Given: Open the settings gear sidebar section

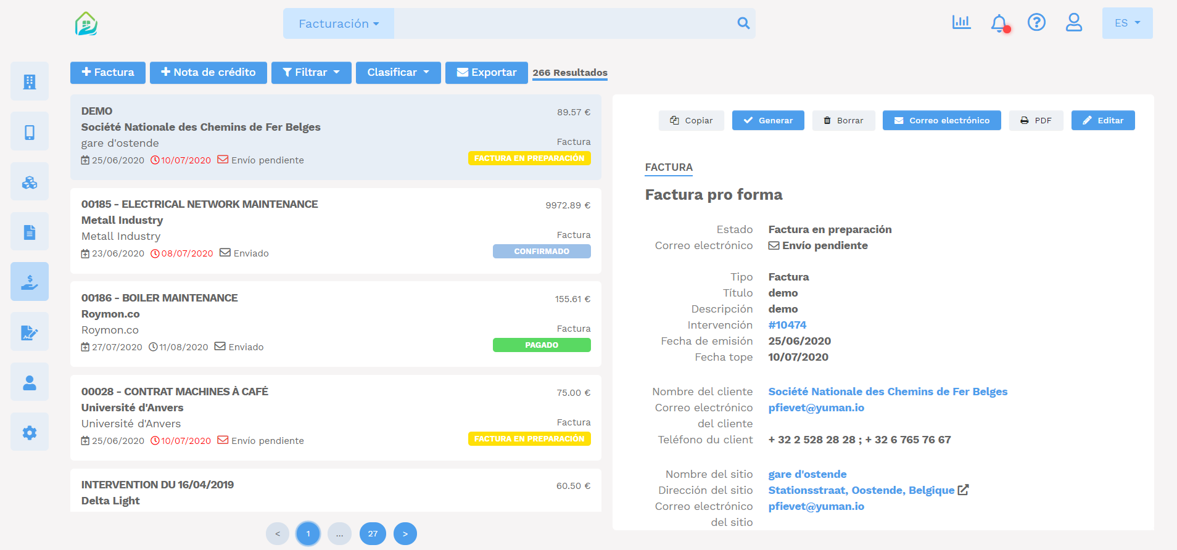Looking at the screenshot, I should tap(30, 432).
